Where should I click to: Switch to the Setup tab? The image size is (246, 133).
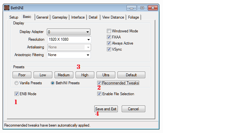14,17
